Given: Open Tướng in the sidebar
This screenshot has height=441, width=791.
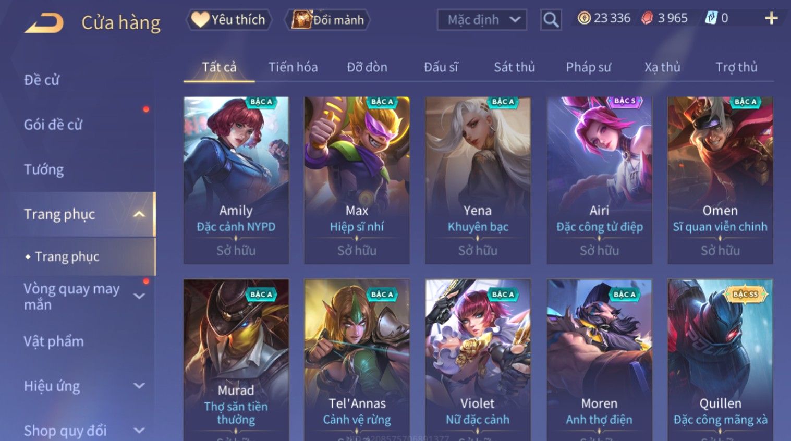Looking at the screenshot, I should click(44, 169).
